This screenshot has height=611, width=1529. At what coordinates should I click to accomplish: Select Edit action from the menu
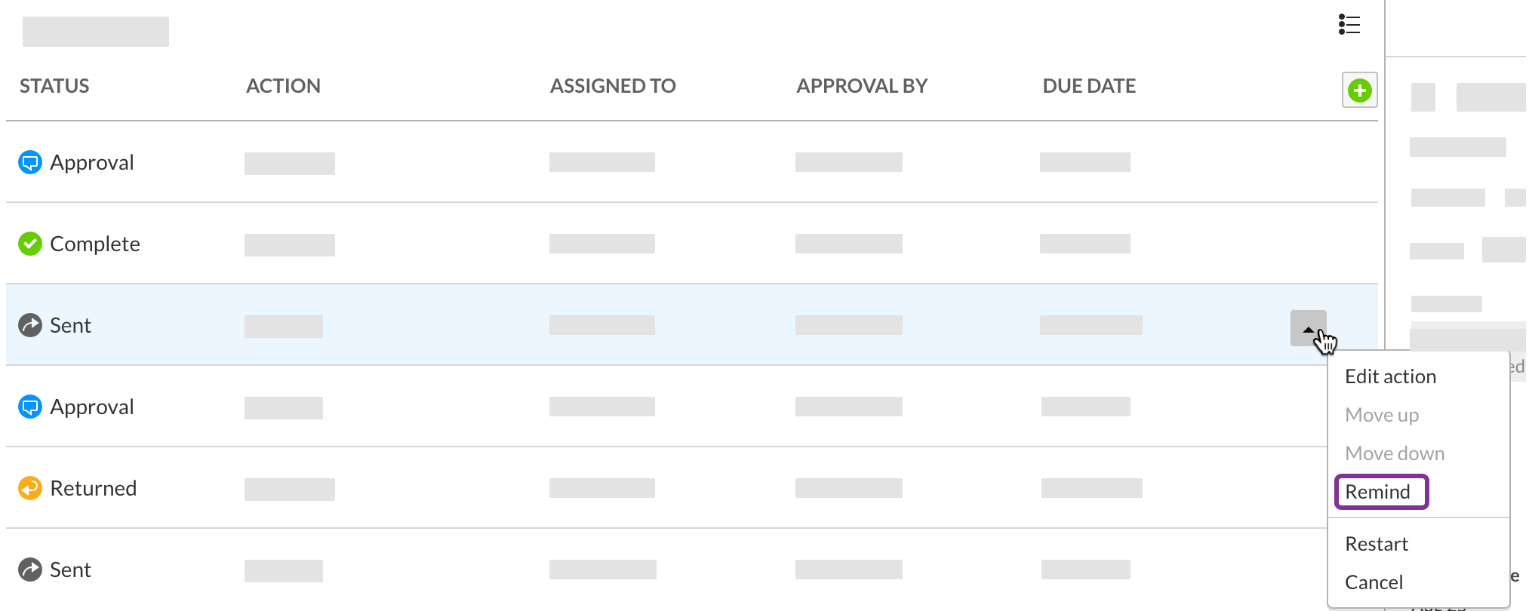point(1390,376)
